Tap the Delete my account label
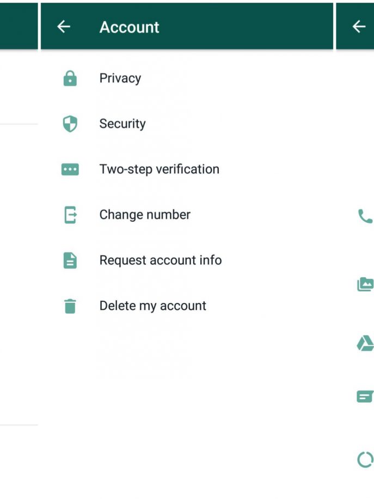Image resolution: width=374 pixels, height=499 pixels. pos(152,306)
